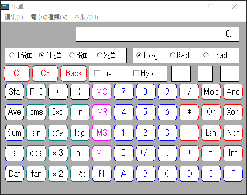The height and width of the screenshot is (195, 247).
Task: Open the 電卓の種類(V) menu
Action: [49, 17]
